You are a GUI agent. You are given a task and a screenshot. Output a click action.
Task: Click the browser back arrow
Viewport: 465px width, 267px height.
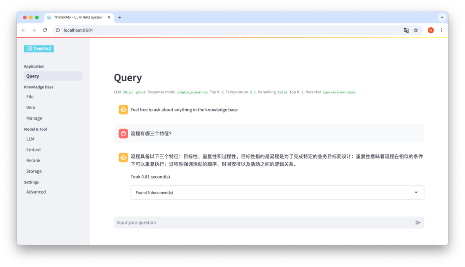pyautogui.click(x=23, y=30)
